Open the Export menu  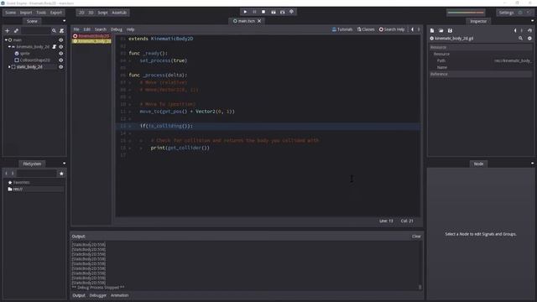point(56,13)
